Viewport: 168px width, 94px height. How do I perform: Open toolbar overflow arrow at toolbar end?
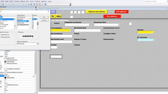pos(70,5)
